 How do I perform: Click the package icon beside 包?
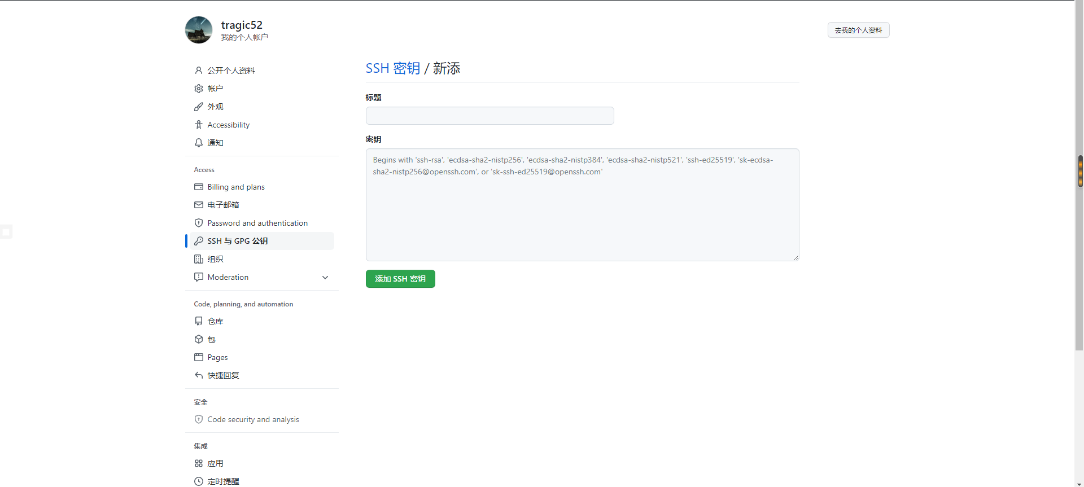[199, 339]
